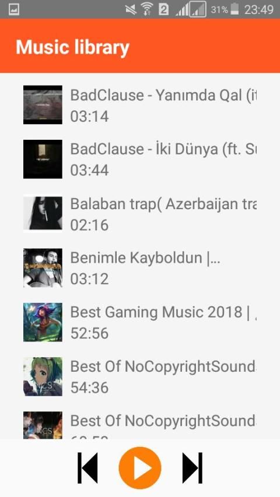Tap the SIM 2 indicator icon
The image size is (280, 497).
point(163,9)
